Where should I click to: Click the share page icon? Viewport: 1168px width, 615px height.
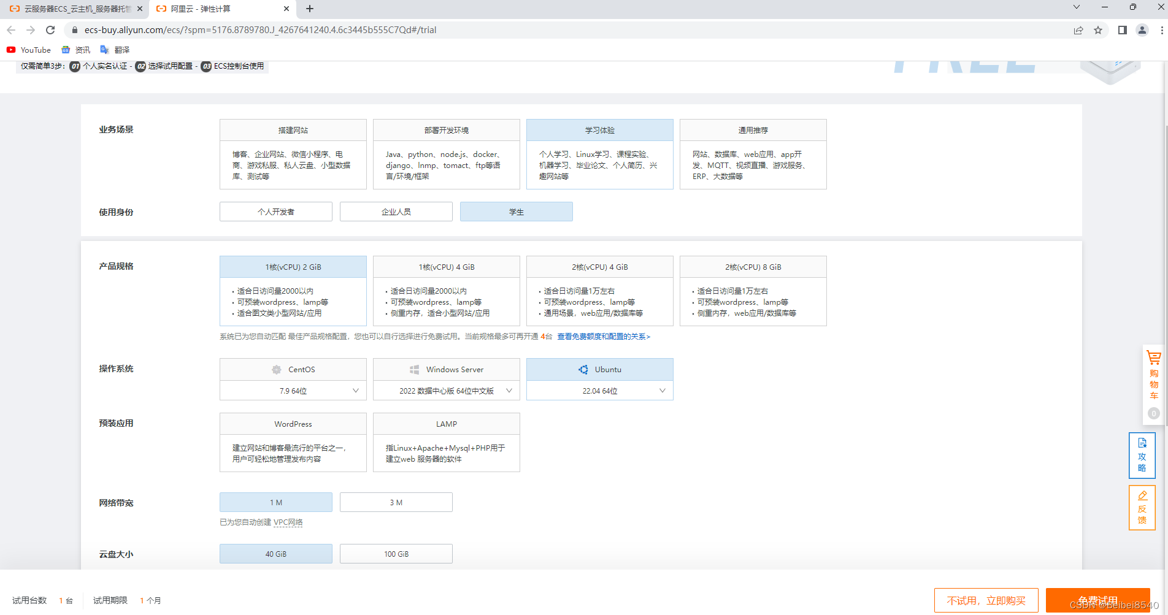[x=1078, y=30]
